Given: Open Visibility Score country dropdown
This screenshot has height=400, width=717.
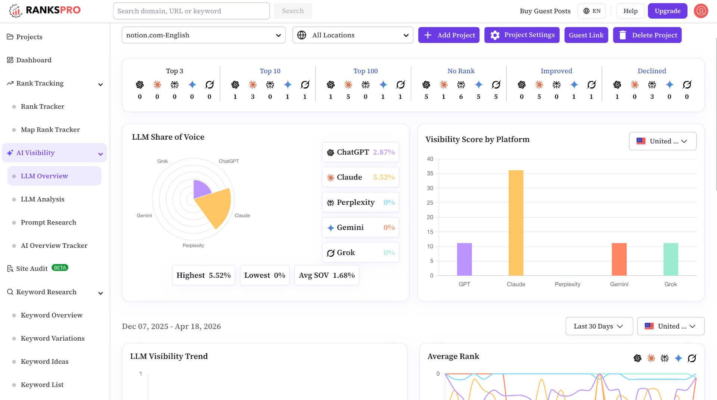Looking at the screenshot, I should click(x=662, y=141).
